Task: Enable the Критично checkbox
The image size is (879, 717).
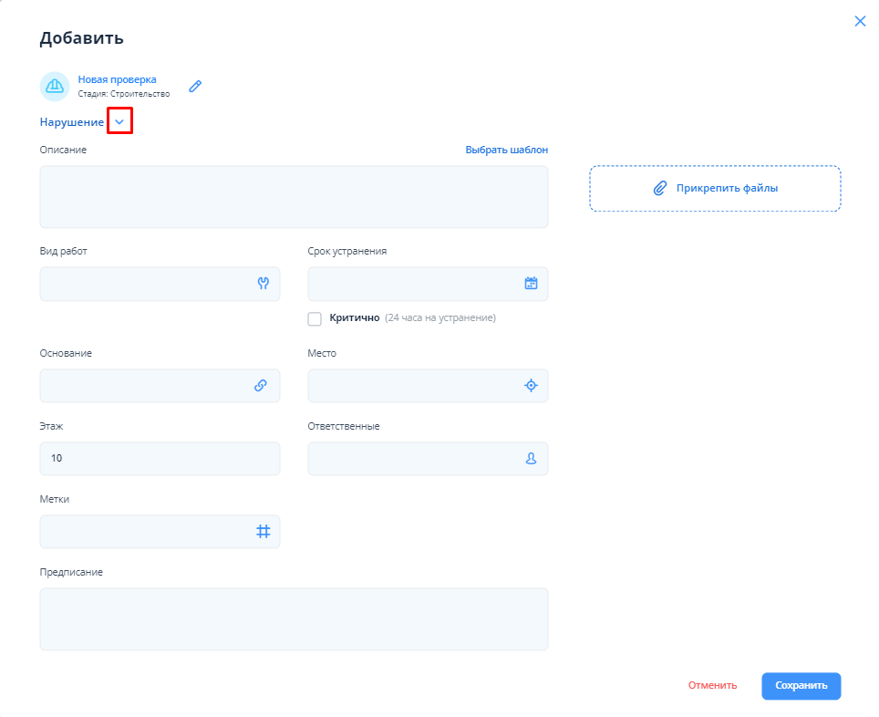Action: 315,318
